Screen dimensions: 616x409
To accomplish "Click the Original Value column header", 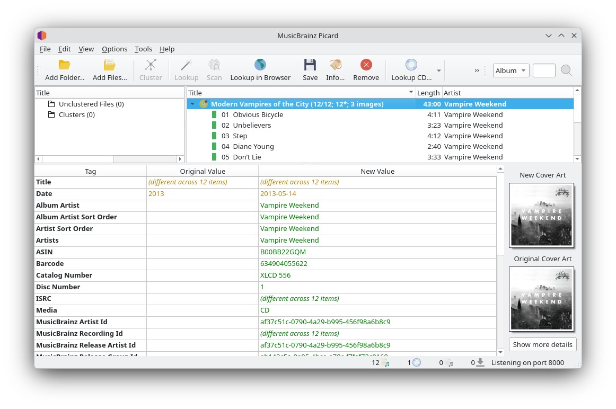I will coord(203,171).
